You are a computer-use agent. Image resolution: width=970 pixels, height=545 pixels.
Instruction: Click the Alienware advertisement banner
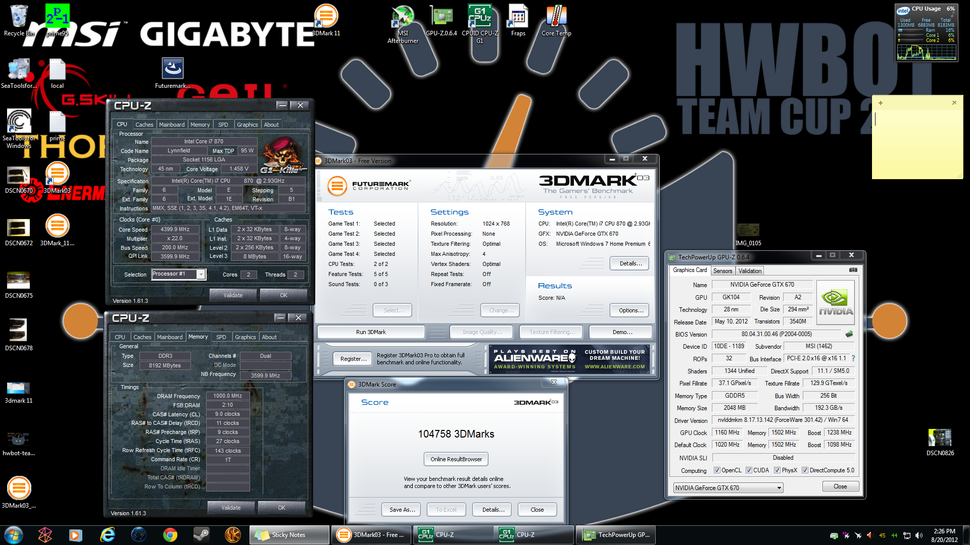coord(569,359)
